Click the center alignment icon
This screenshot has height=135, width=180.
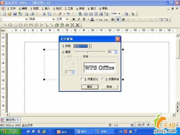coord(118,19)
